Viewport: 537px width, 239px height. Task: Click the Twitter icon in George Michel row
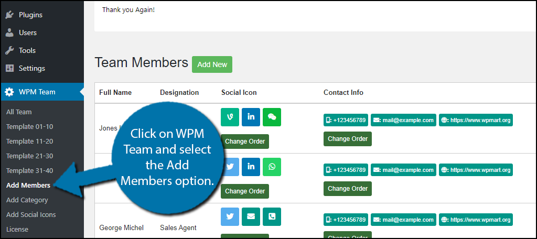[x=230, y=216]
